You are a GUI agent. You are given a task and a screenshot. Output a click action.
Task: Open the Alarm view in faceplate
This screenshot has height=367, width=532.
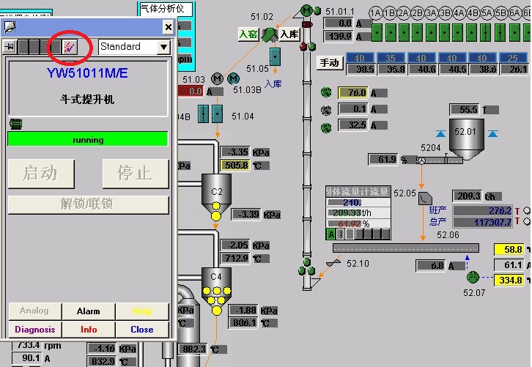point(88,311)
